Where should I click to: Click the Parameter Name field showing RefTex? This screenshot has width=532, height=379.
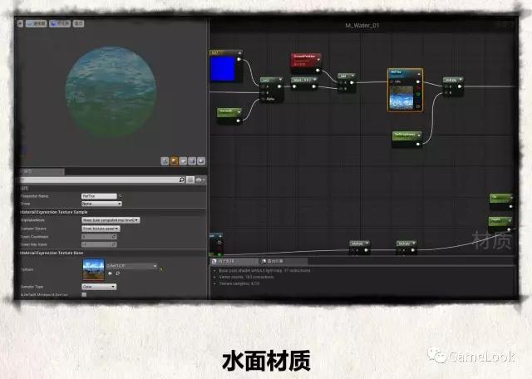pyautogui.click(x=99, y=196)
